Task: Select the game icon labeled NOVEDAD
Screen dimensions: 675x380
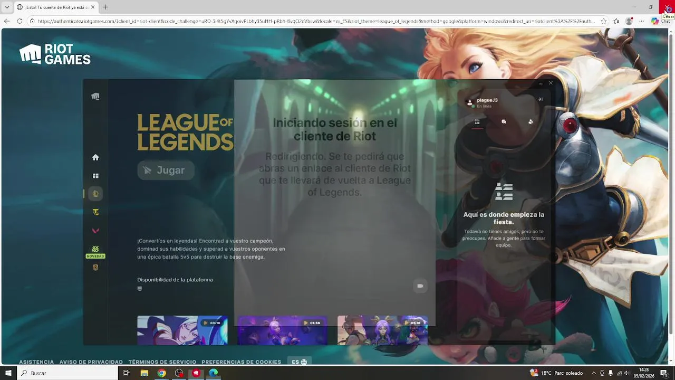Action: coord(95,251)
